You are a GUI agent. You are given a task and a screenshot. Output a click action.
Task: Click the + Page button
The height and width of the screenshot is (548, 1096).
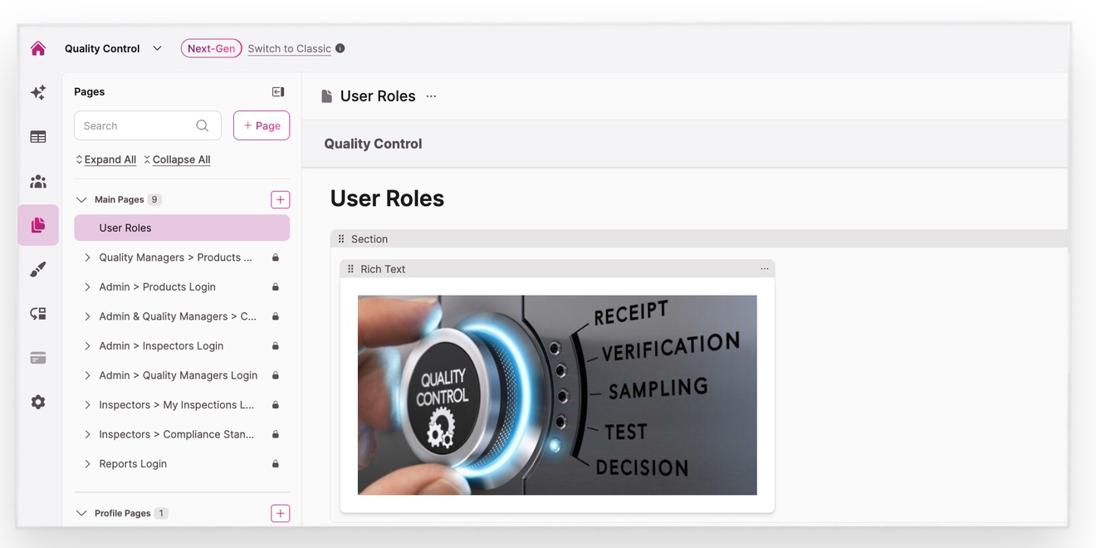click(x=261, y=125)
